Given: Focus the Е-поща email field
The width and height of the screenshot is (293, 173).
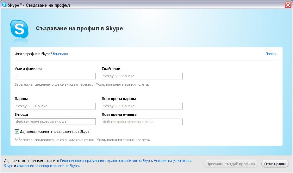Looking at the screenshot, I should tap(55, 121).
